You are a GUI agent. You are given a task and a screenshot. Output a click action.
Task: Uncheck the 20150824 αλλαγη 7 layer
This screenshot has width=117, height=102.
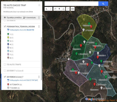(5, 77)
